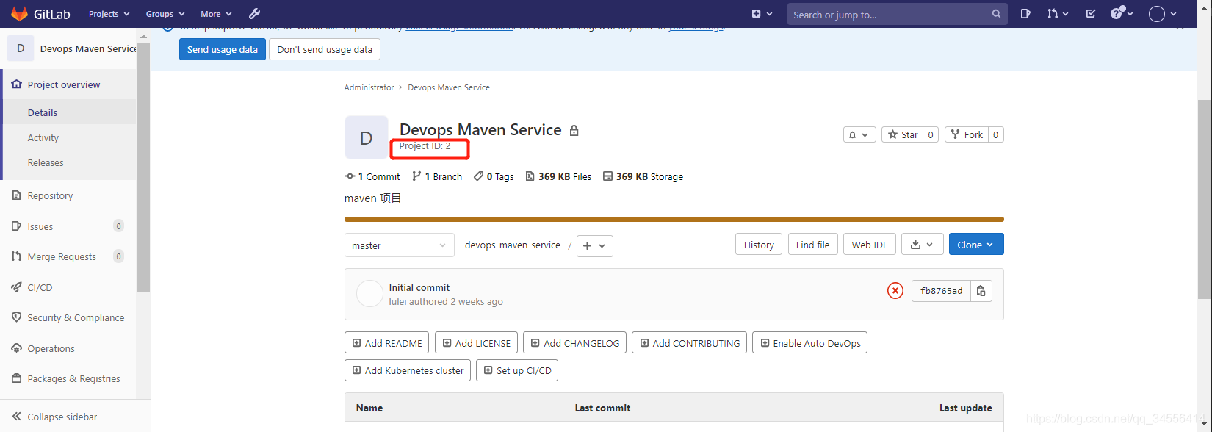The image size is (1212, 432).
Task: Click the project avatar D
Action: point(367,137)
